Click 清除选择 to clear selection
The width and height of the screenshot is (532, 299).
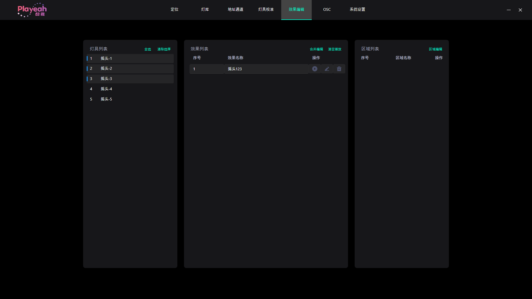pyautogui.click(x=164, y=49)
